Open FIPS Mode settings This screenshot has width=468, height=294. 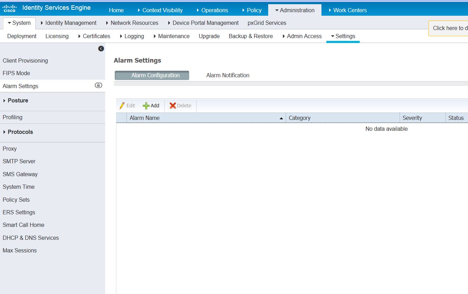[x=16, y=73]
